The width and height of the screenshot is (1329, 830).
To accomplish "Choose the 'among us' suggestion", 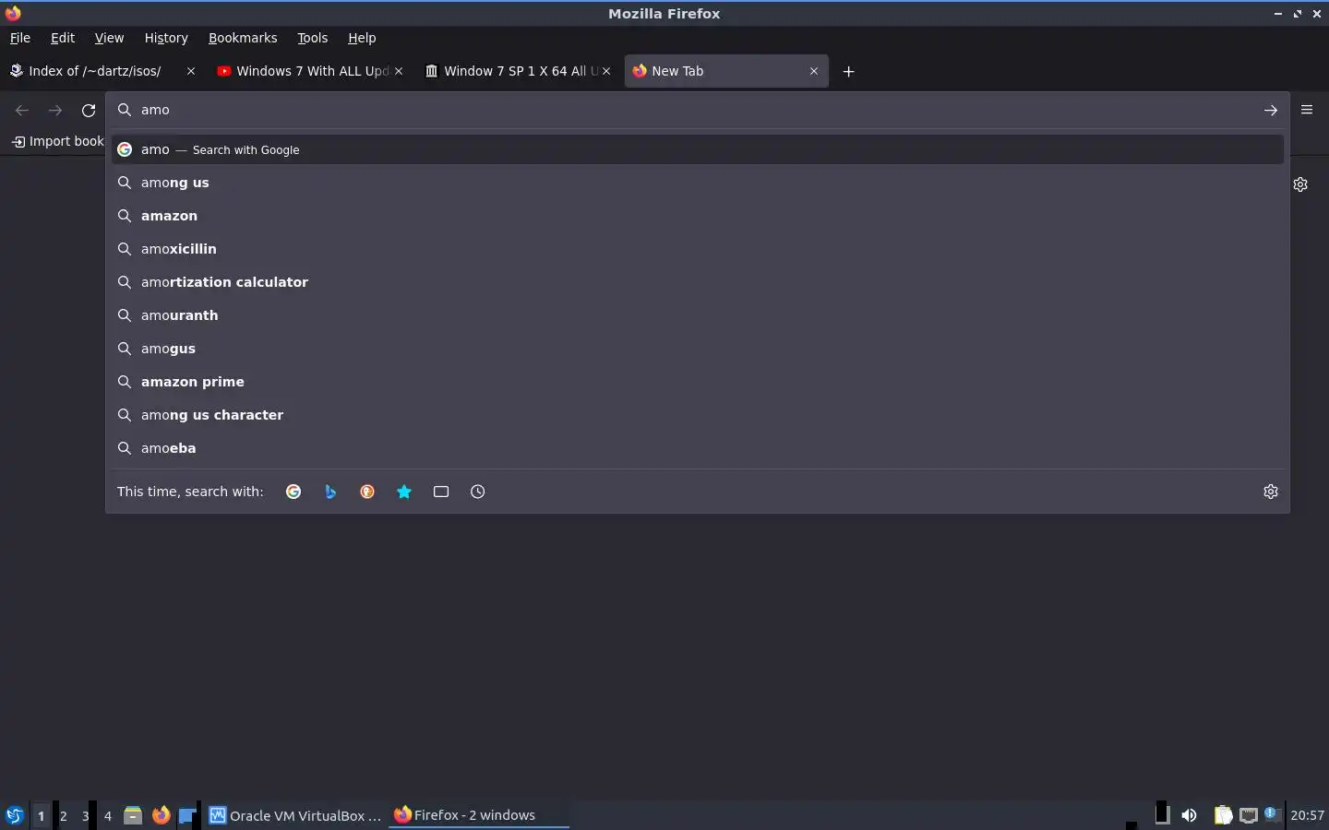I will (x=698, y=183).
